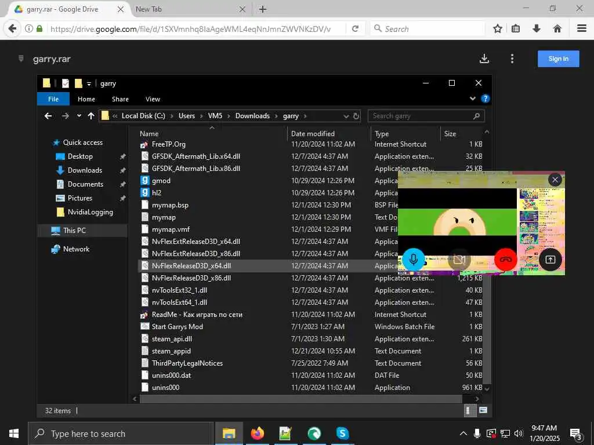The image size is (594, 445).
Task: Select NvidiaLogging folder in sidebar
Action: [90, 212]
